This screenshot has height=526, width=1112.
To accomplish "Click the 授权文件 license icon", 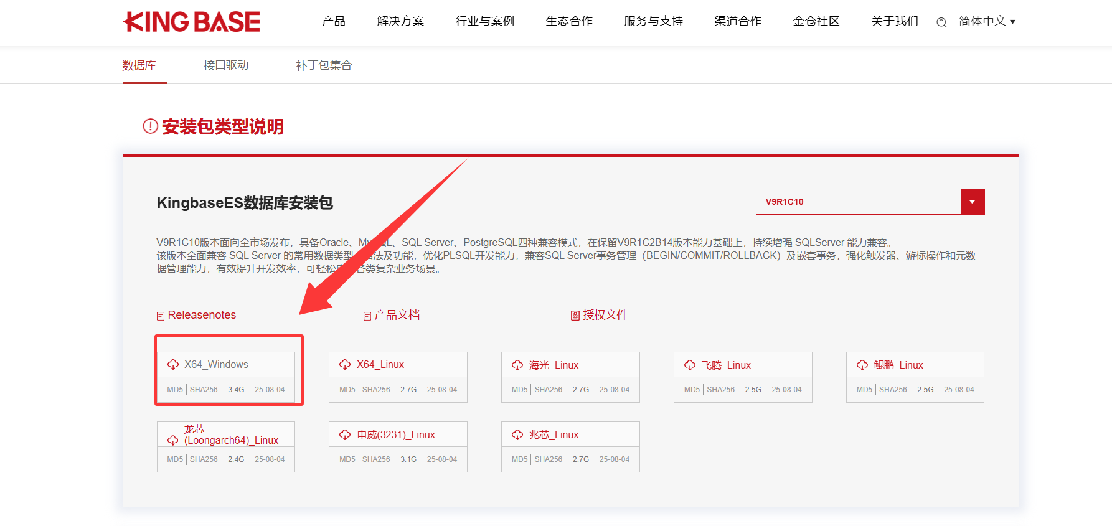I will click(575, 316).
